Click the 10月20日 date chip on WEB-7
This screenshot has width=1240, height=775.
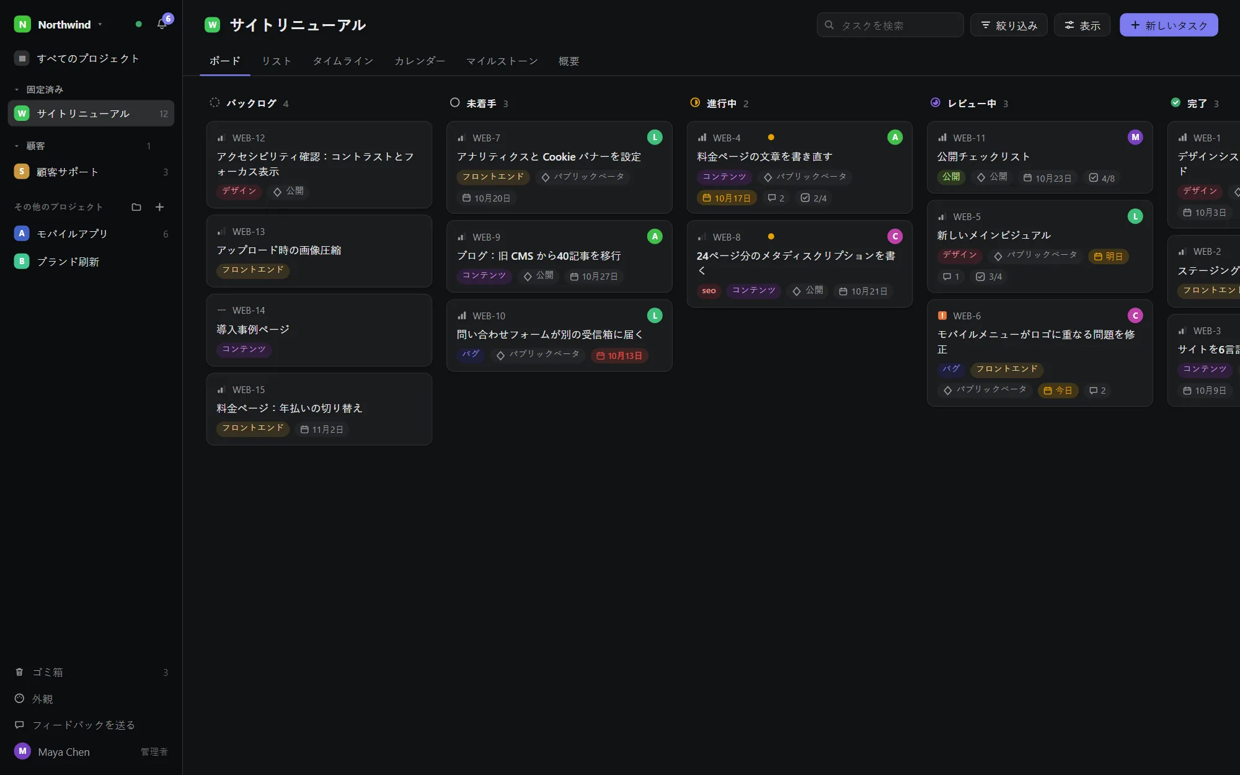coord(487,198)
